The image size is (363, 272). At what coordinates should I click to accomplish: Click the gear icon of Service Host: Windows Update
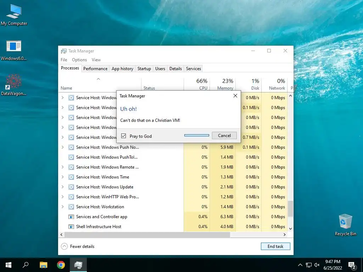click(x=71, y=187)
